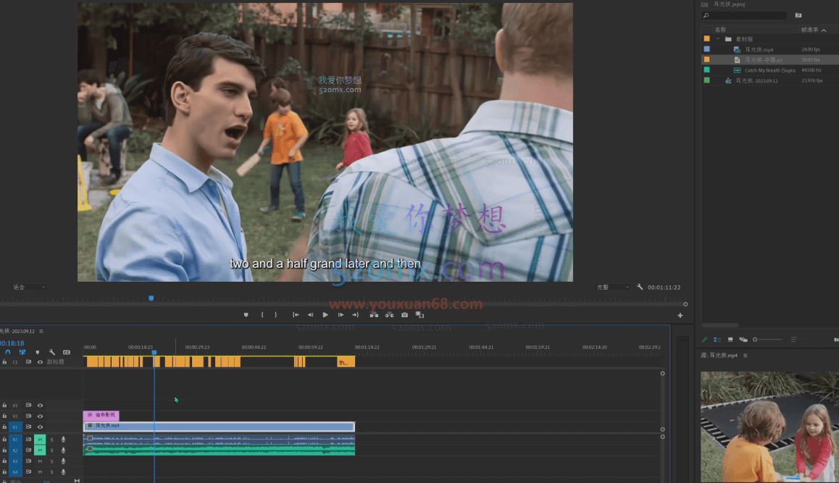Viewport: 839px width, 483px height.
Task: Enable voice-over record on track A1
Action: 63,440
